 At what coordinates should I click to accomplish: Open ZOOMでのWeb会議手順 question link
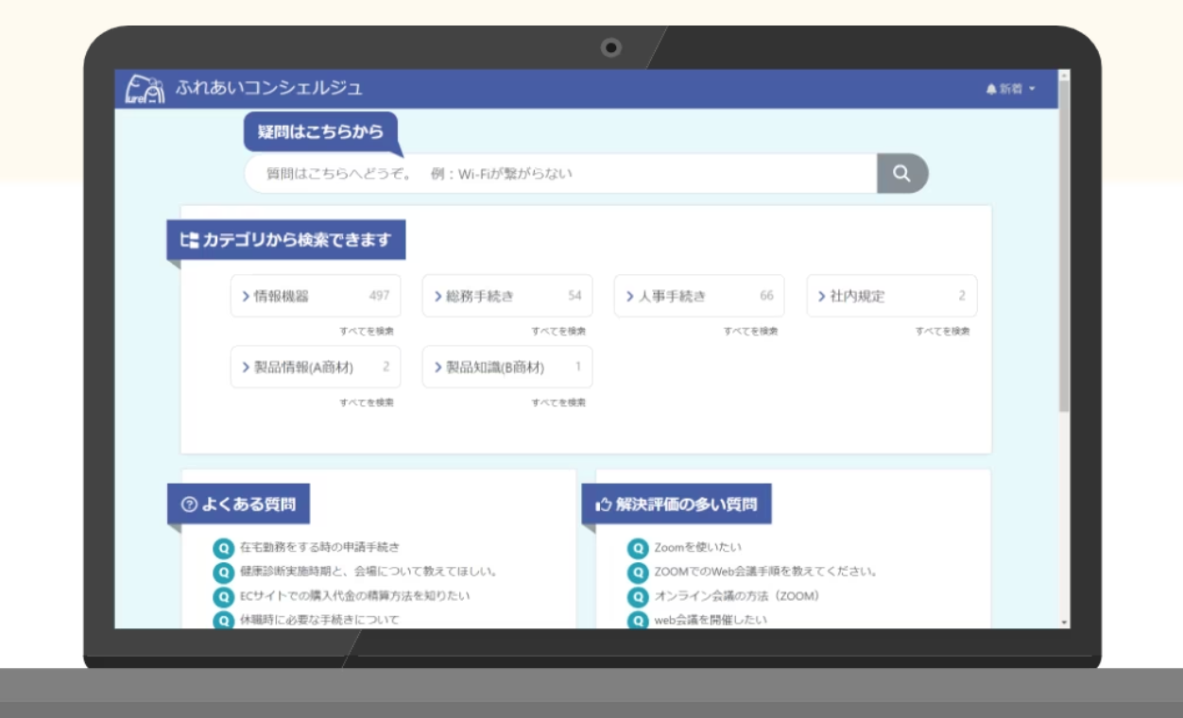coord(765,573)
